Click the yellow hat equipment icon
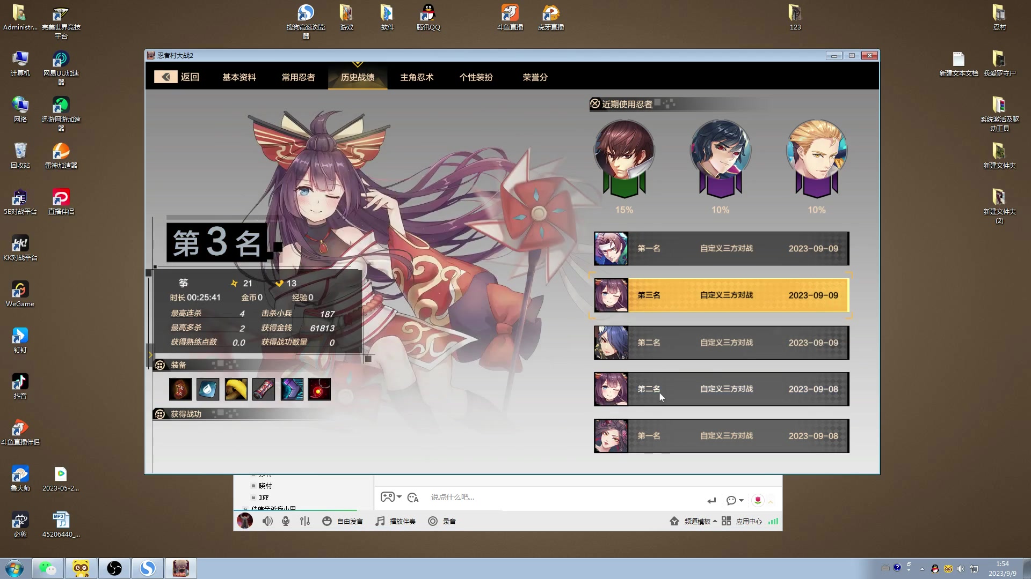 tap(236, 389)
